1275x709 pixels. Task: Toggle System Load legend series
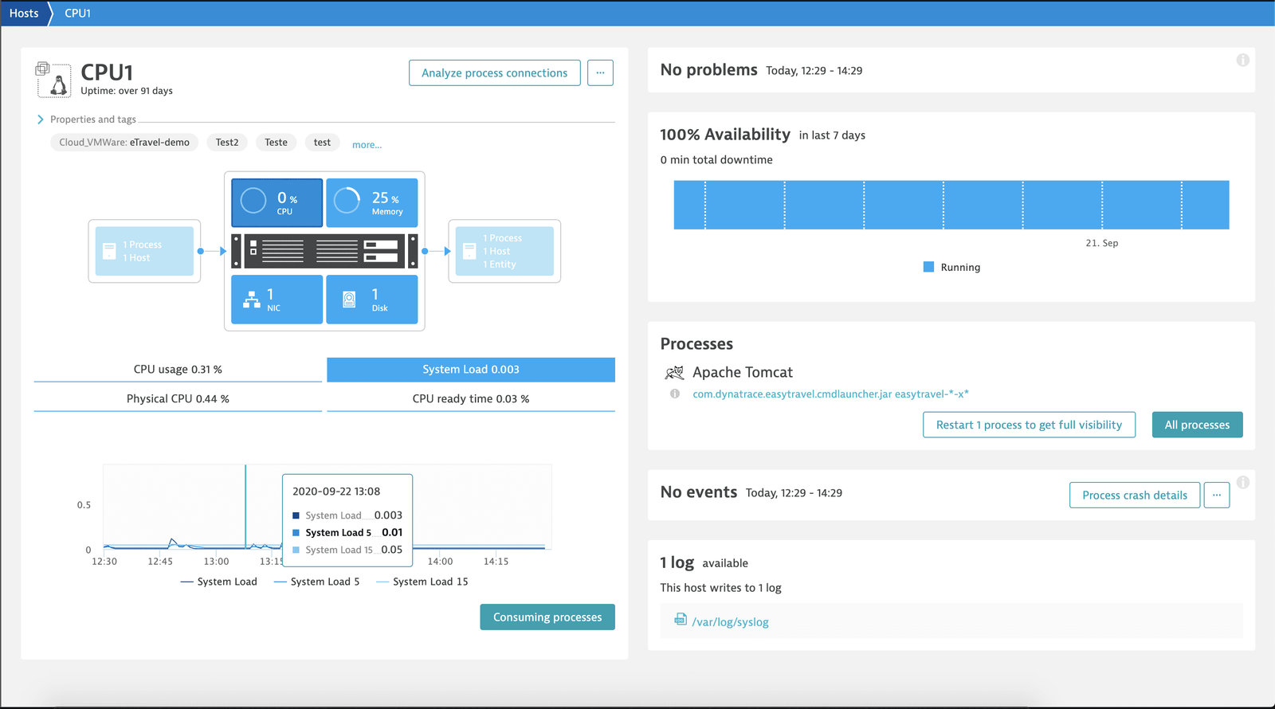point(219,582)
